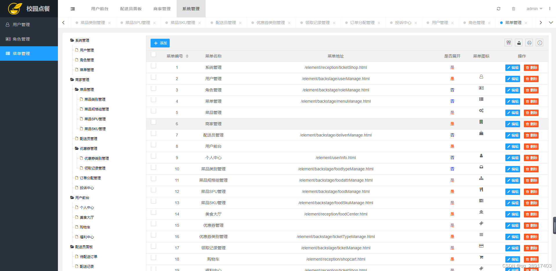Viewport: 556px width, 271px height.
Task: Collapse the 用户前台 tree node
Action: click(x=72, y=198)
